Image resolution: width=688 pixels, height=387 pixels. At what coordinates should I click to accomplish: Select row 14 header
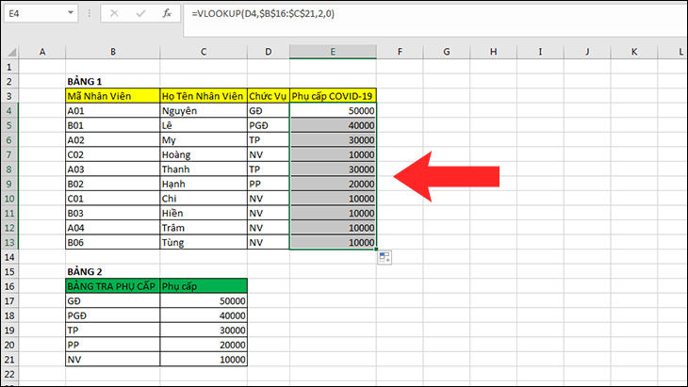point(9,257)
